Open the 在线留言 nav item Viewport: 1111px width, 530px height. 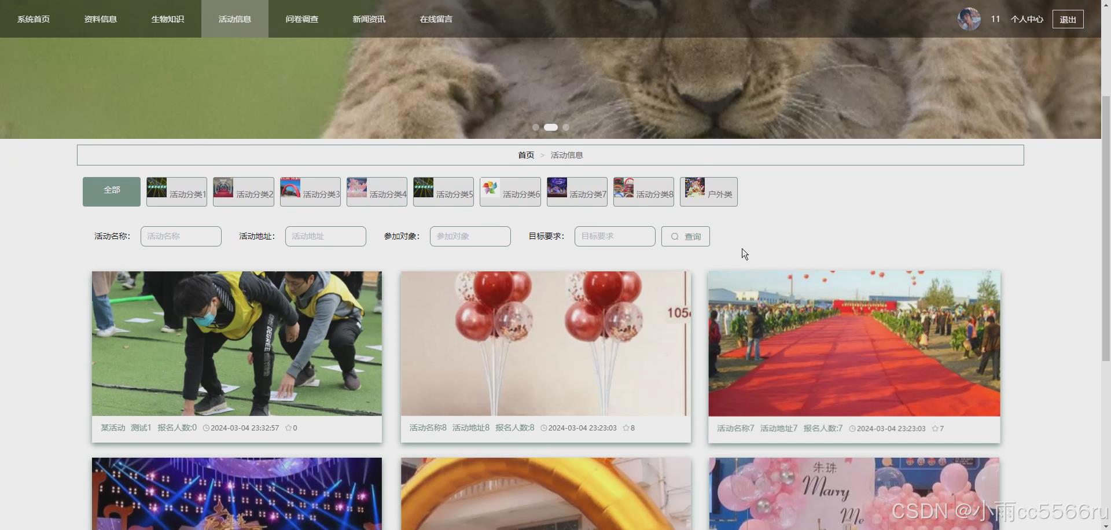coord(436,19)
